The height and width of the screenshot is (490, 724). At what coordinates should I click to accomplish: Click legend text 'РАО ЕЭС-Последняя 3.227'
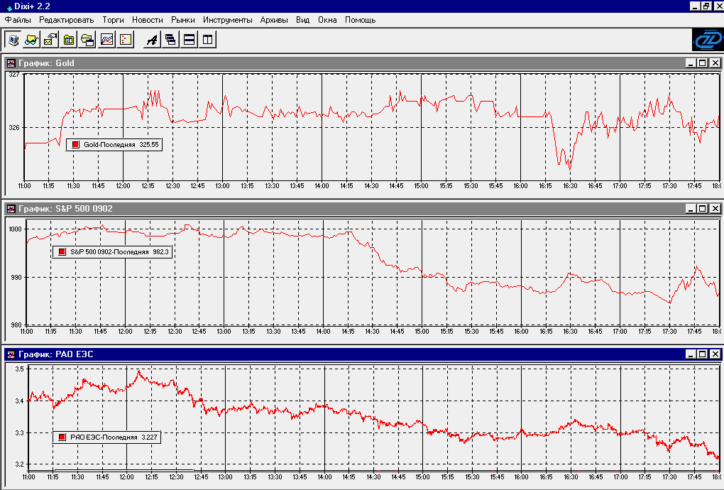[114, 437]
